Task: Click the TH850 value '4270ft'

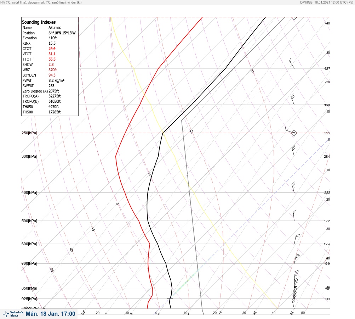Action: click(54, 107)
